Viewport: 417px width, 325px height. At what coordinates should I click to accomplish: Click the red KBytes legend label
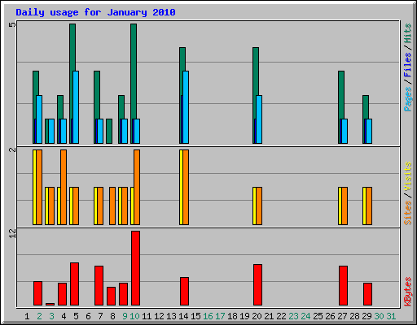(407, 292)
